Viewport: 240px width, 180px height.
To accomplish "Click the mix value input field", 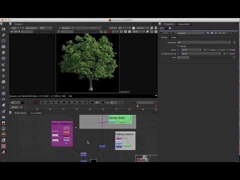I will click(183, 57).
